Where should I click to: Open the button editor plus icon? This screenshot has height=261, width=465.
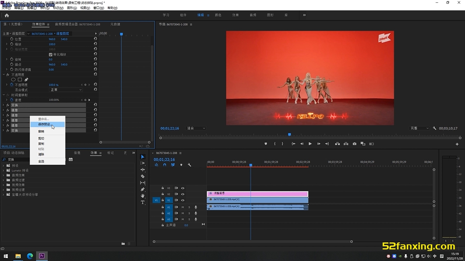click(457, 144)
